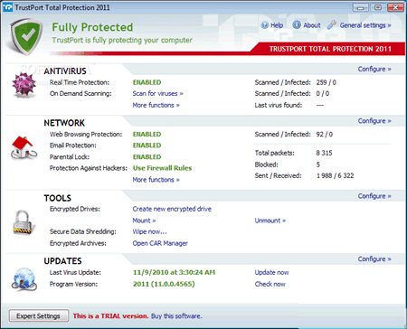Image resolution: width=407 pixels, height=329 pixels.
Task: Expand More functions under Antivirus
Action: click(156, 105)
